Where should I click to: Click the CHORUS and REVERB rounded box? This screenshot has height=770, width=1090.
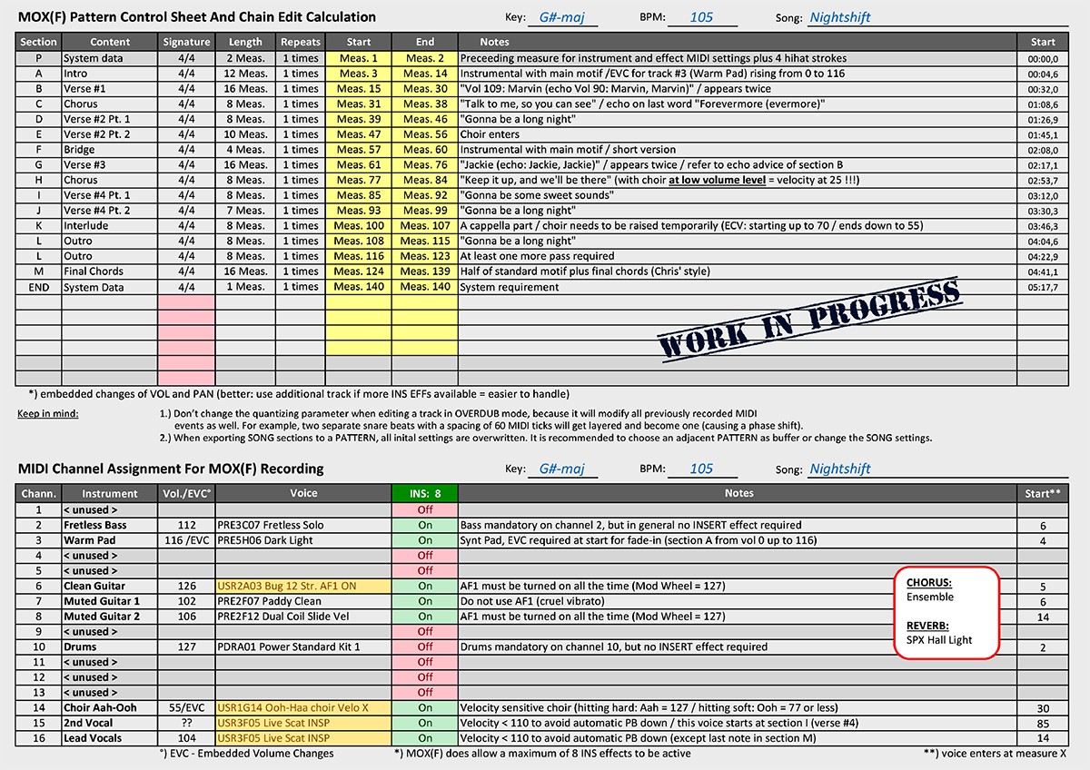[946, 612]
